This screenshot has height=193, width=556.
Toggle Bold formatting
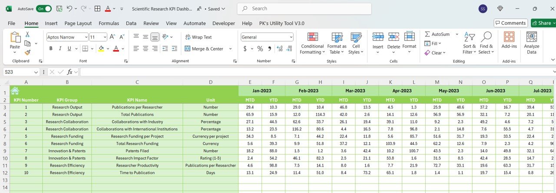coord(51,48)
